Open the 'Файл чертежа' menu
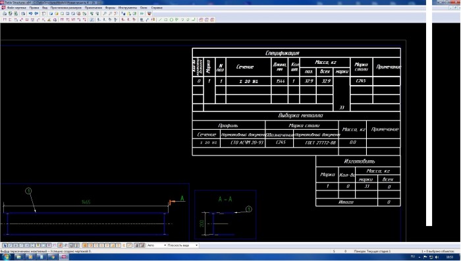Screen dimensions: 461x261 tap(16, 8)
